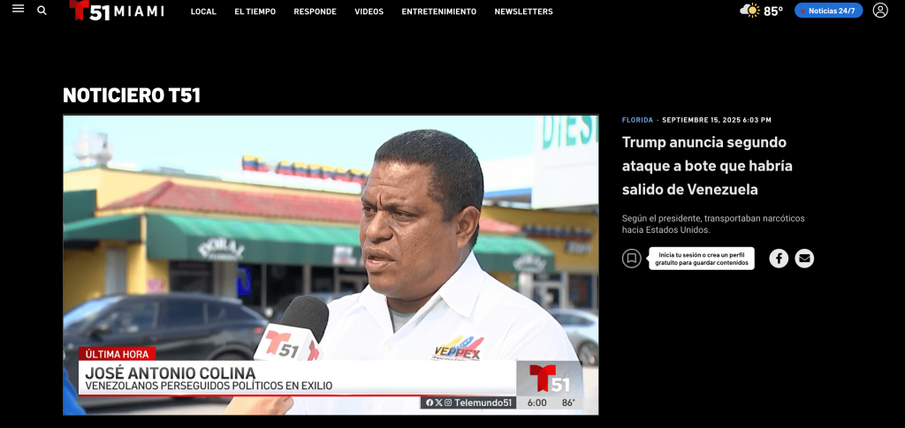Image resolution: width=905 pixels, height=428 pixels.
Task: Go to EL TIEMPO section
Action: coord(255,11)
